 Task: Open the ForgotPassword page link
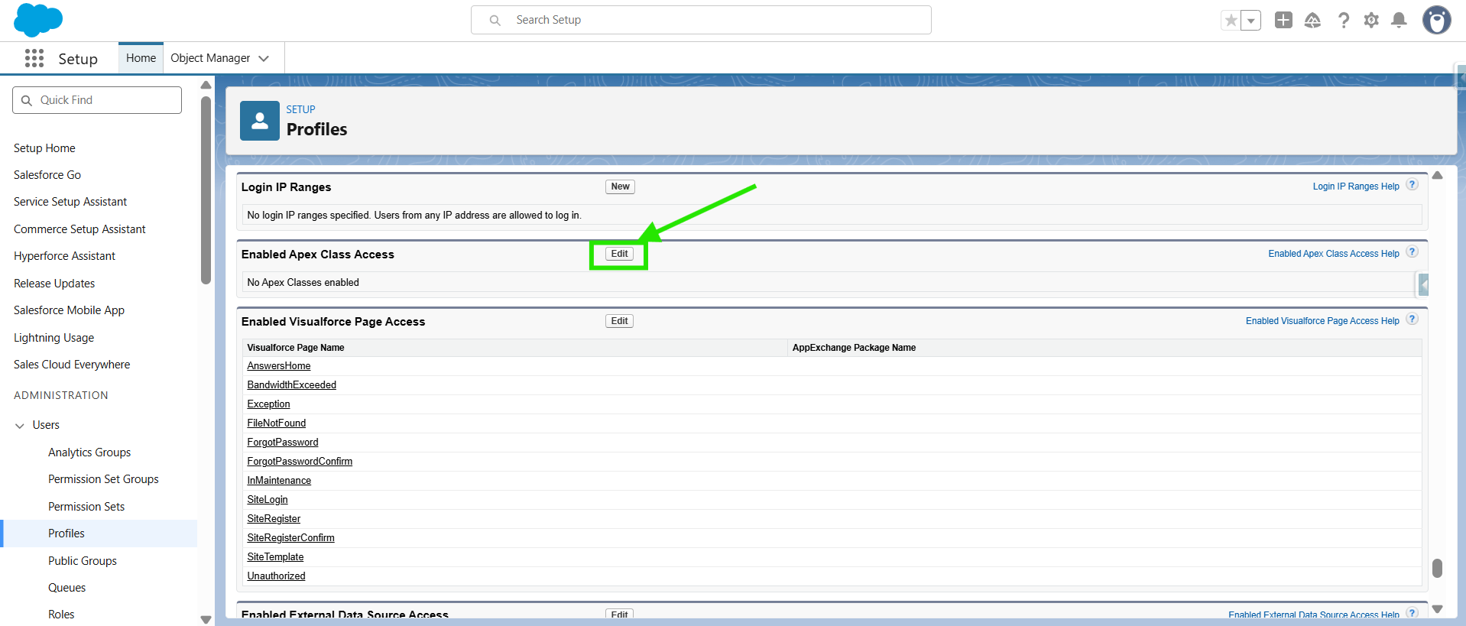[283, 443]
